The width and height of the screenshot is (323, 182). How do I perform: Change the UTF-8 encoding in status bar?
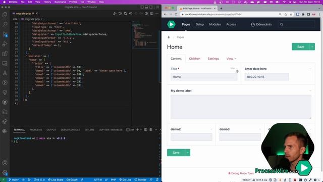[x=98, y=180]
